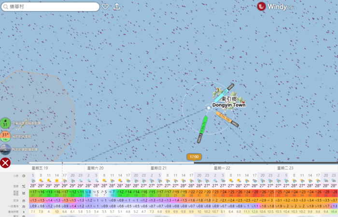The width and height of the screenshot is (338, 217).
Task: Click the timeline progress bar
Action: (145, 162)
